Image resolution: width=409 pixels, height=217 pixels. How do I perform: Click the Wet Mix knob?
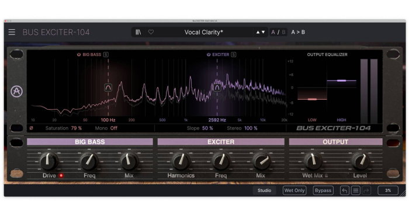pyautogui.click(x=313, y=161)
